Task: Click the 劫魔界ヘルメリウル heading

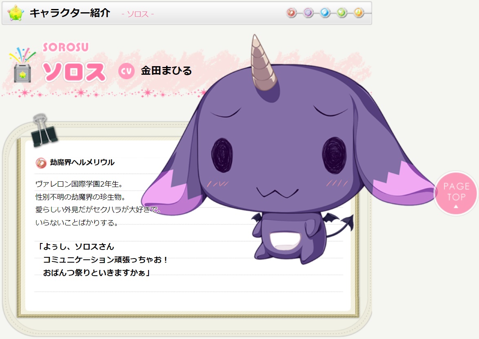Action: tap(82, 162)
